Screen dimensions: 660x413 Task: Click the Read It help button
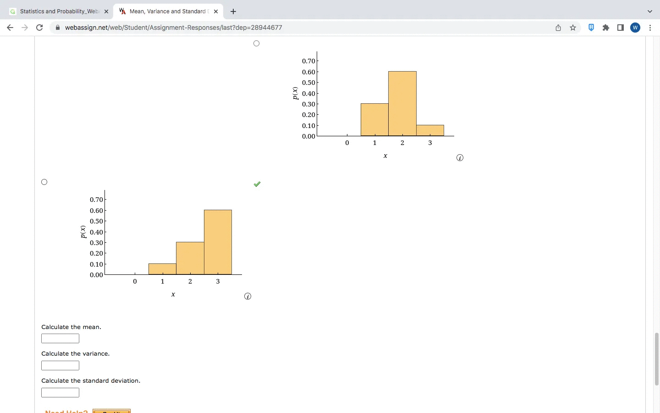click(111, 411)
